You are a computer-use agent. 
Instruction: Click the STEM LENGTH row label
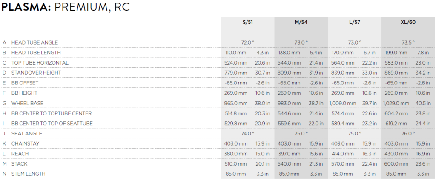point(29,174)
